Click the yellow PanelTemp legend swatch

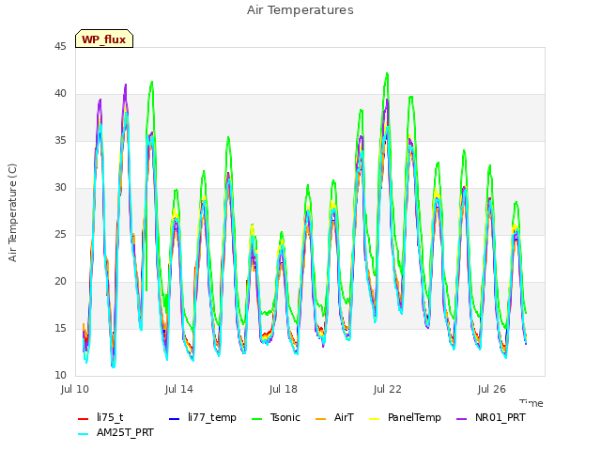[374, 419]
